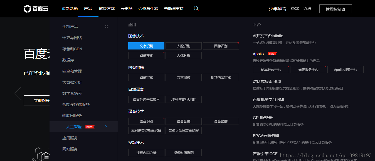Click the 图像技术 section heading
Image resolution: width=375 pixels, height=161 pixels.
136,36
